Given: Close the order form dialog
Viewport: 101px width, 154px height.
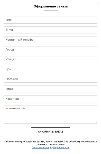Looking at the screenshot, I should pyautogui.click(x=98, y=4).
